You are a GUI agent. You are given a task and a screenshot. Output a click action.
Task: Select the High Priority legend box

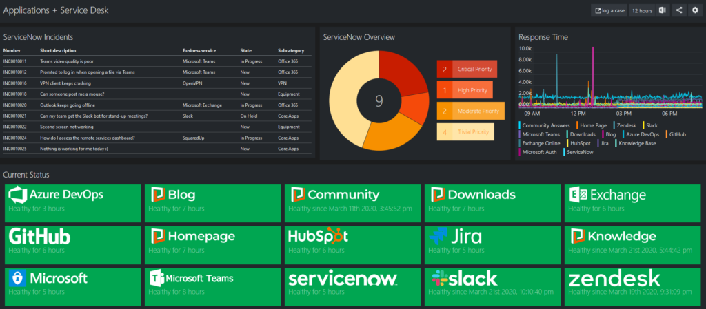click(x=465, y=90)
